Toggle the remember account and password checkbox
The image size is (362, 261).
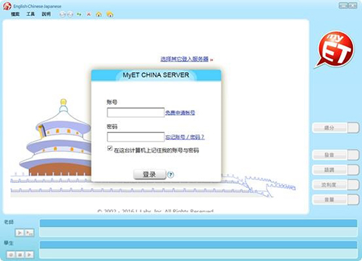pyautogui.click(x=110, y=148)
